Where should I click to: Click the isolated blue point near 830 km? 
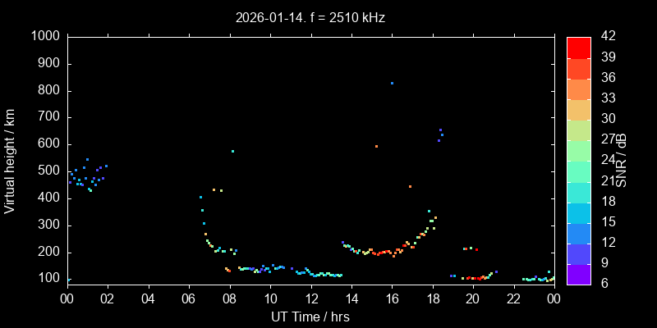coord(392,83)
